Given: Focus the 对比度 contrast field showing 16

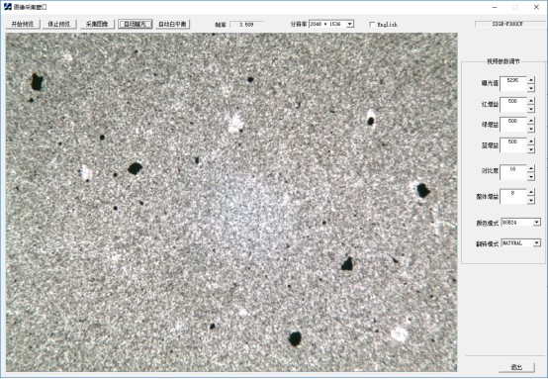Looking at the screenshot, I should pyautogui.click(x=513, y=173).
